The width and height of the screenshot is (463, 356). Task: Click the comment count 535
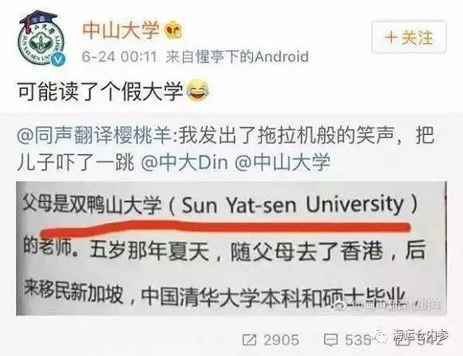(358, 340)
